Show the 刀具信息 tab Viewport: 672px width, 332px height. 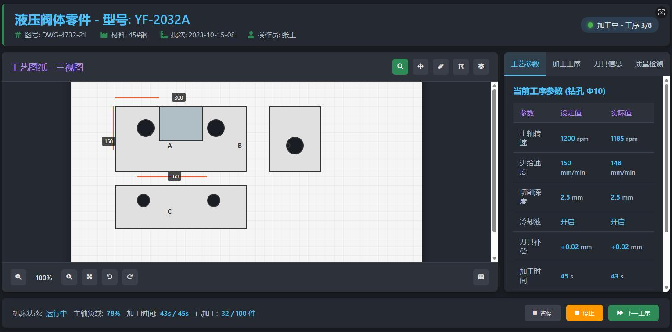[607, 64]
